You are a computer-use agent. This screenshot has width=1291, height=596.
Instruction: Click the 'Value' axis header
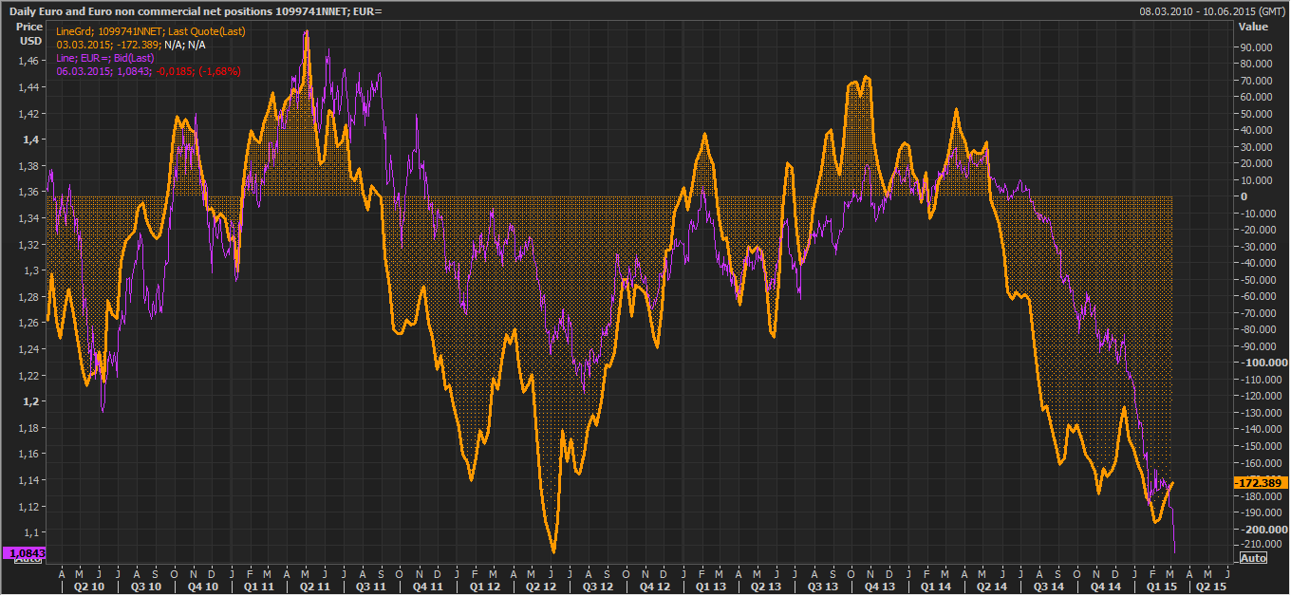(1253, 28)
